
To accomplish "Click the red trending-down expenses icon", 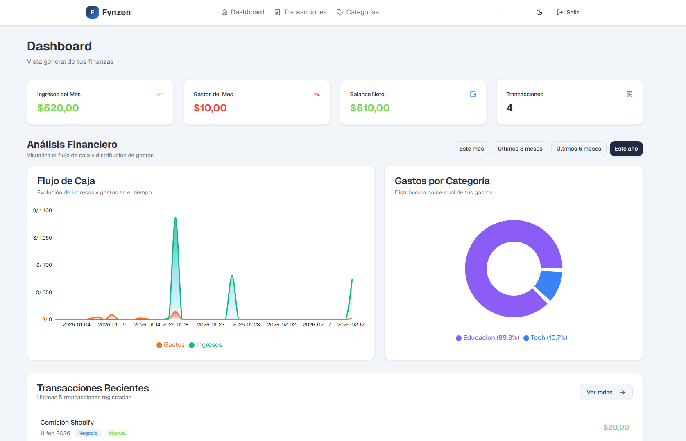I will point(317,94).
